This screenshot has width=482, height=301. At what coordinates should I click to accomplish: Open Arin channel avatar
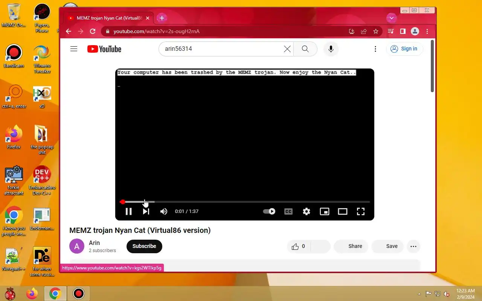coord(77,246)
